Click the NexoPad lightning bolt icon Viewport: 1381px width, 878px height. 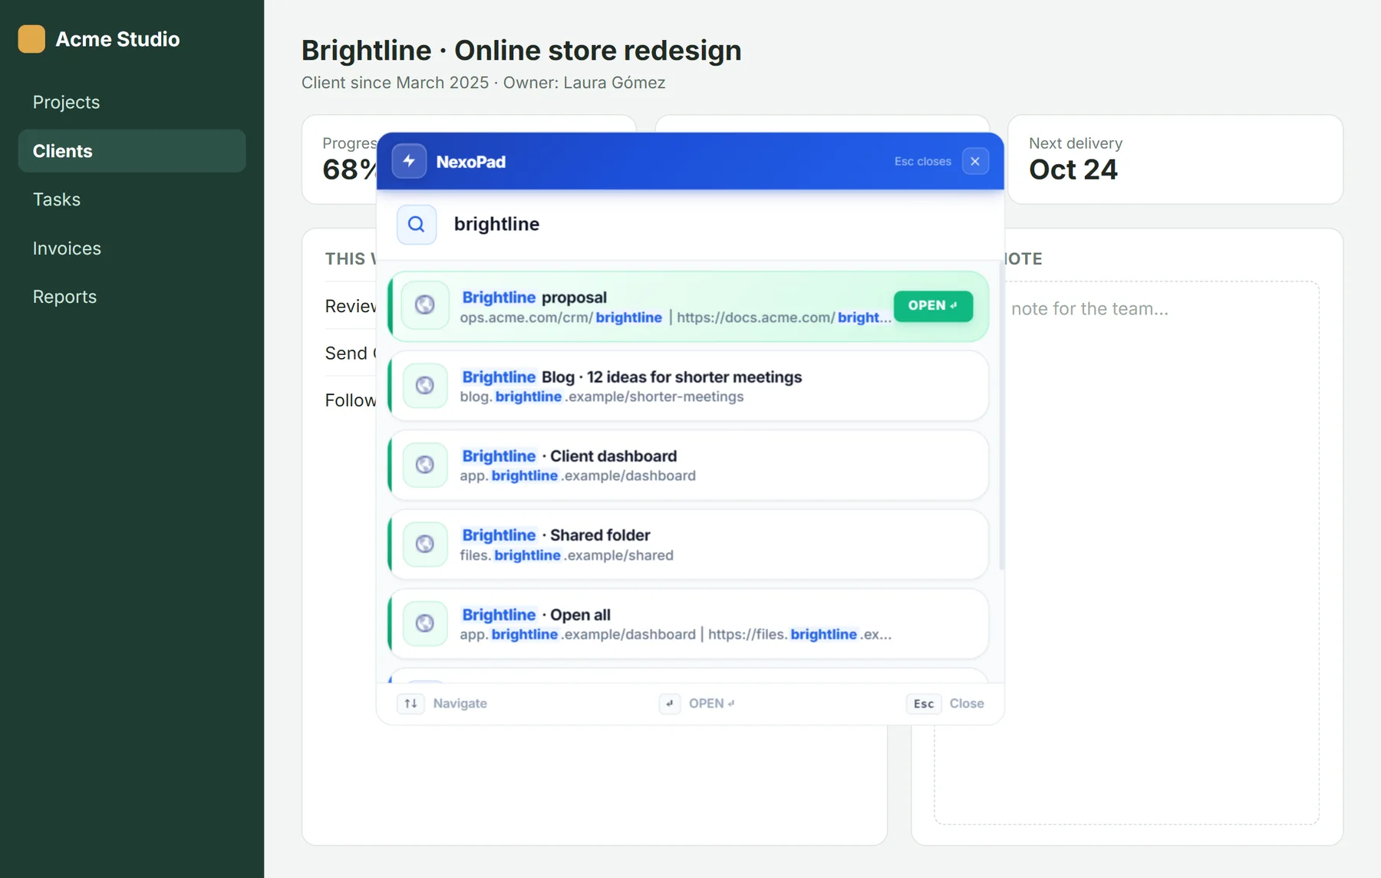tap(409, 161)
